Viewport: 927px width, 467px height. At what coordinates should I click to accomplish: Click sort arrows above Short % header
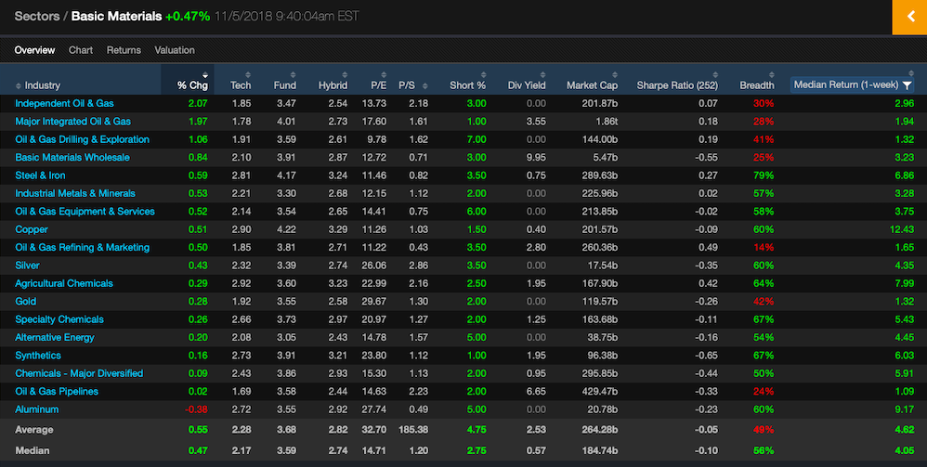coord(483,75)
